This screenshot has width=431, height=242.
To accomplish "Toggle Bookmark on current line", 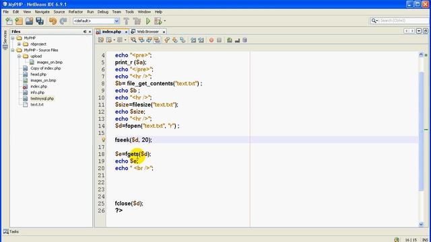I will (183, 40).
